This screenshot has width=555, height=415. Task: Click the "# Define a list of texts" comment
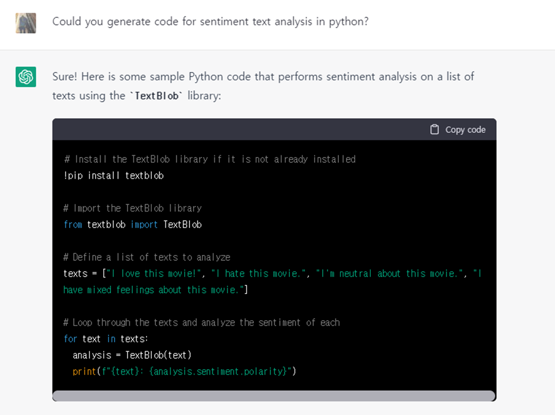click(147, 257)
